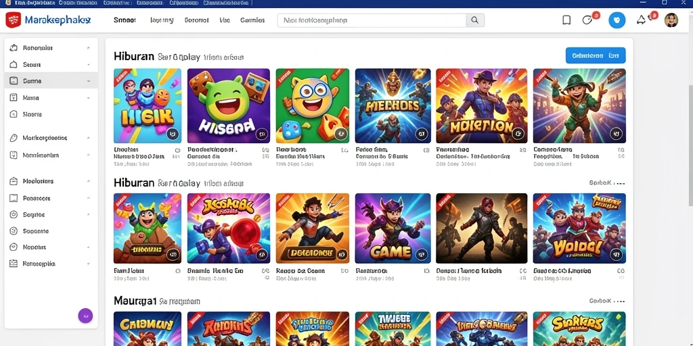Open the bell notifications icon
Image resolution: width=693 pixels, height=346 pixels.
pos(641,20)
